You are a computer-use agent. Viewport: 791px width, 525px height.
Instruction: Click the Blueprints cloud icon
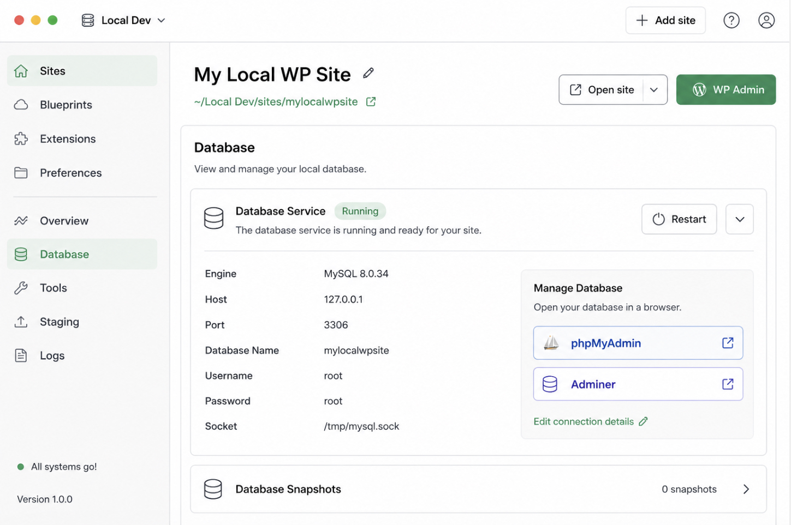[21, 105]
